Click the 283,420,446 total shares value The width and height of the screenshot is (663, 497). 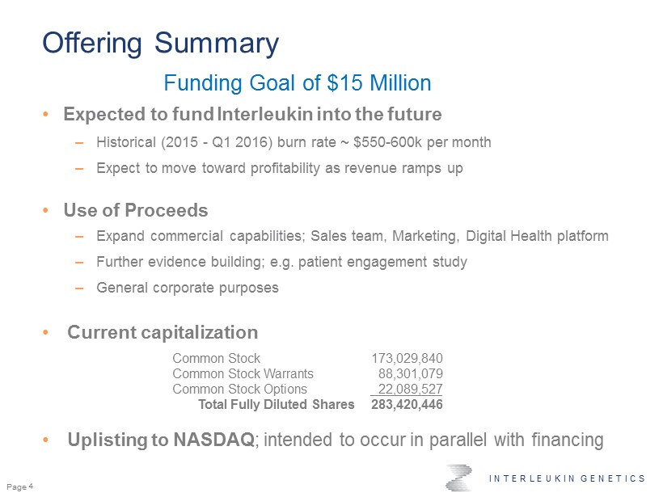tap(407, 404)
